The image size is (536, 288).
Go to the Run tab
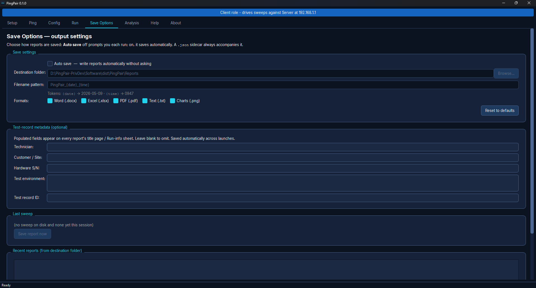75,23
